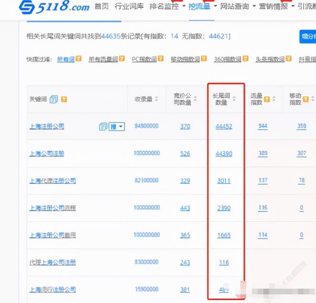Image resolution: width=316 pixels, height=303 pixels.
Task: Click mobile index value 78
Action: (302, 180)
